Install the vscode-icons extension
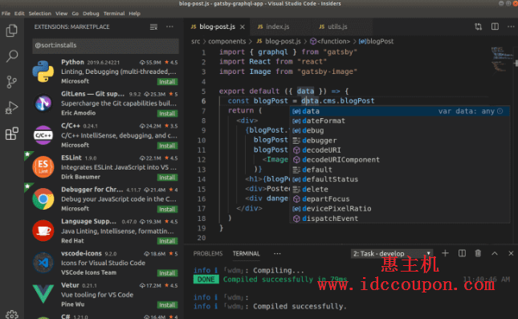 pyautogui.click(x=167, y=273)
